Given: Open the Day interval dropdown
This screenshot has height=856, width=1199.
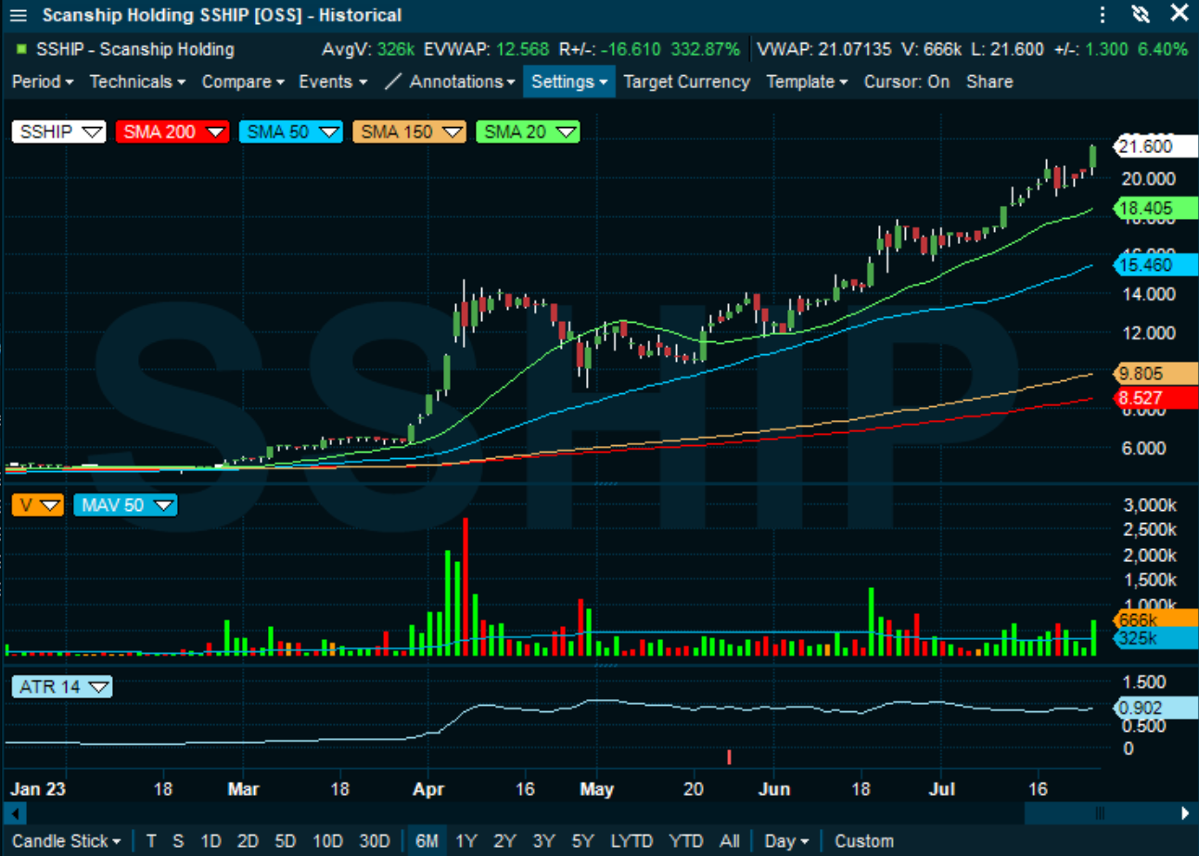Looking at the screenshot, I should tap(786, 841).
